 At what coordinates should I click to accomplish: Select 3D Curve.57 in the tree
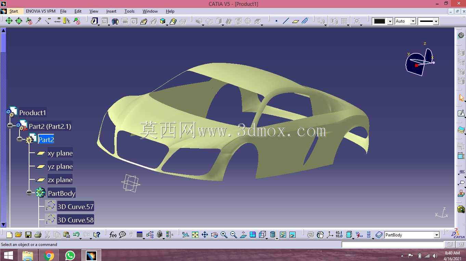75,206
